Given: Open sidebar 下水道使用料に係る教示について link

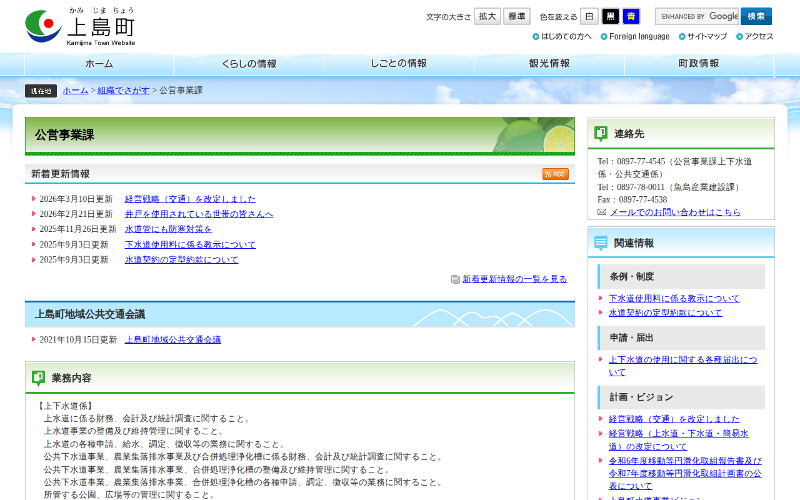Looking at the screenshot, I should coord(674,299).
